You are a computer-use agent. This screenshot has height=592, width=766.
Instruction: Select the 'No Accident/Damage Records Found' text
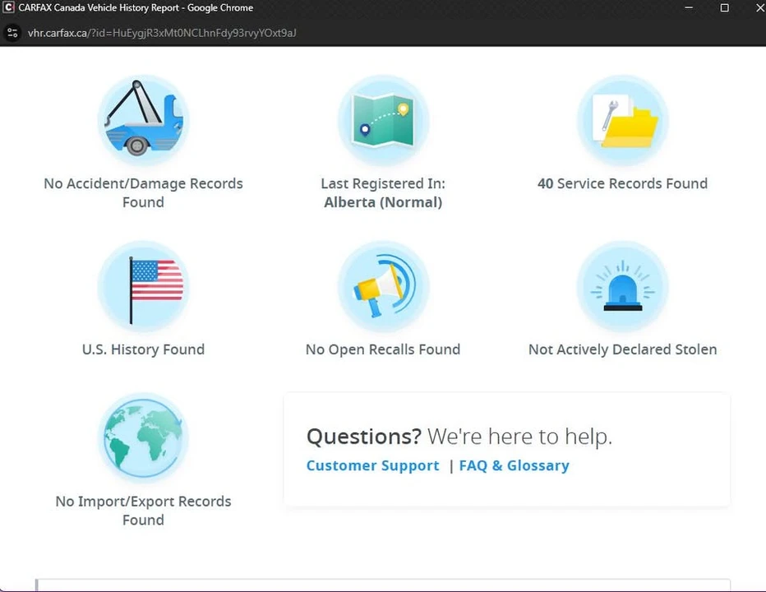pos(143,192)
